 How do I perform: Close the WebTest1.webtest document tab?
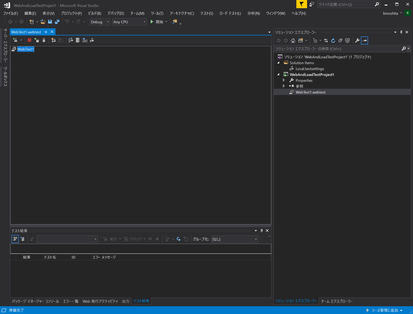52,32
